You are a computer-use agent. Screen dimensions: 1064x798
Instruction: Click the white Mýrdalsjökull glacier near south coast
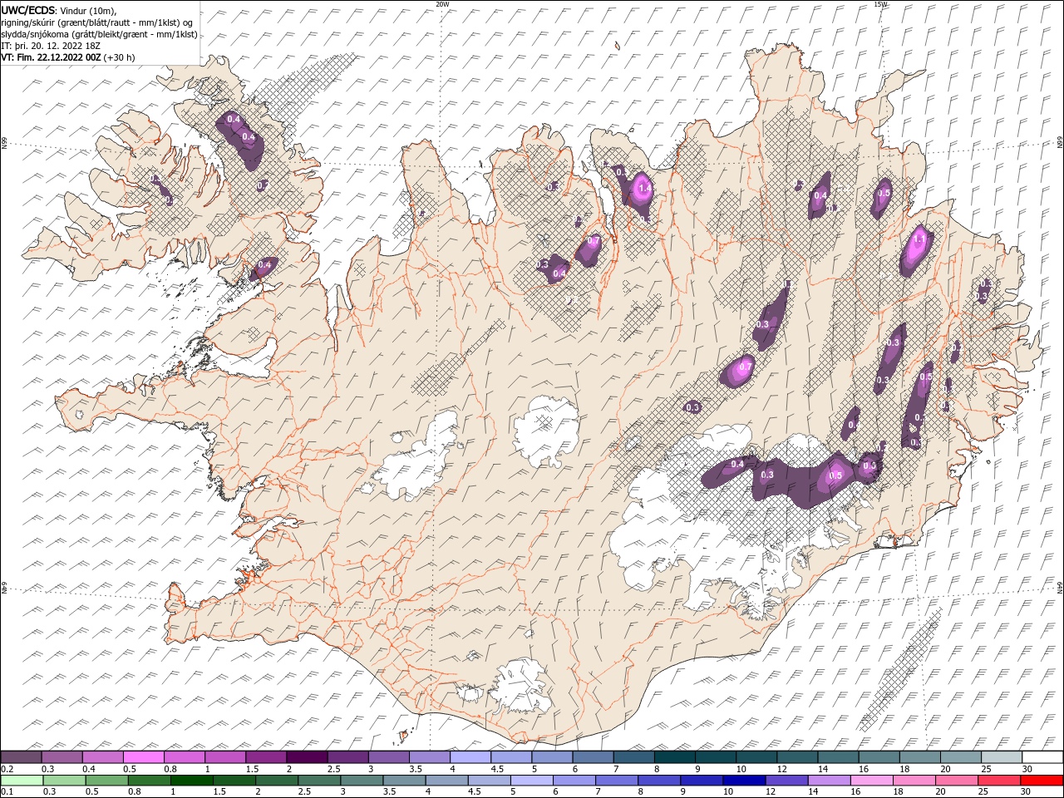[x=520, y=687]
